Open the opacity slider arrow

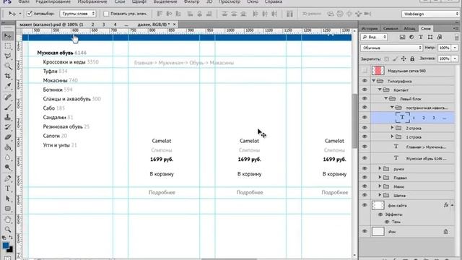click(455, 48)
